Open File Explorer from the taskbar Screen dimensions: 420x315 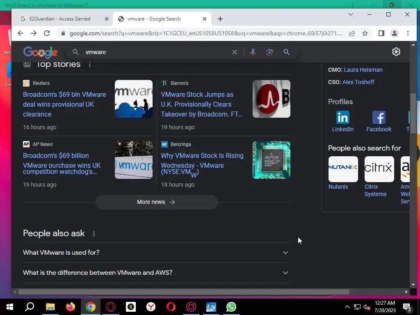[x=50, y=307]
